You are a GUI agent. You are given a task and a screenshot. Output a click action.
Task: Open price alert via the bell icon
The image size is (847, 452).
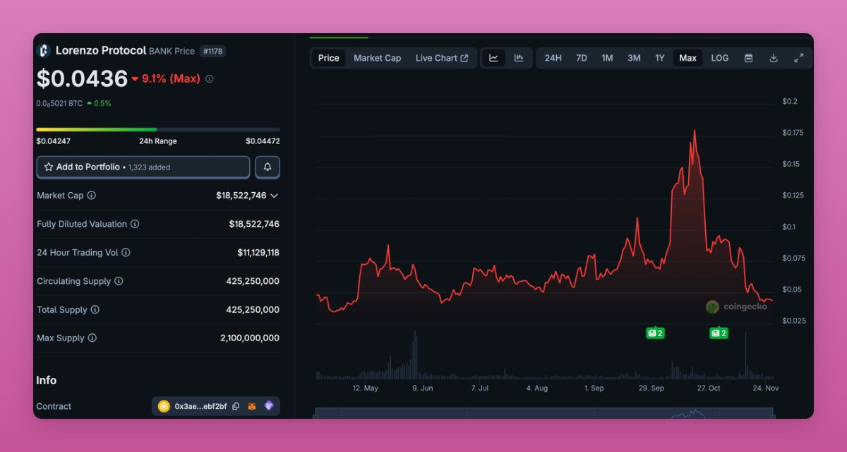[268, 167]
